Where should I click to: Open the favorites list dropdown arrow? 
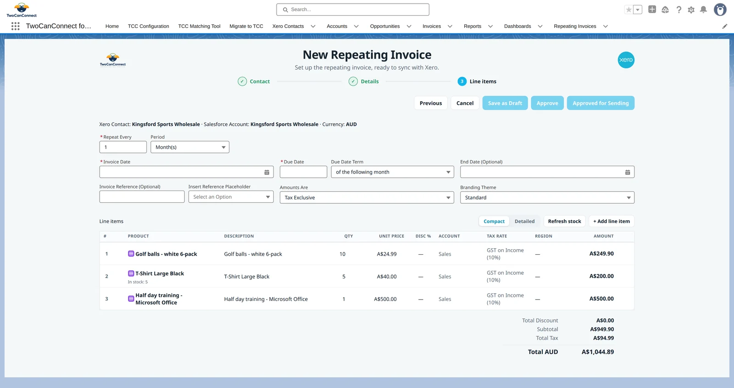(638, 10)
